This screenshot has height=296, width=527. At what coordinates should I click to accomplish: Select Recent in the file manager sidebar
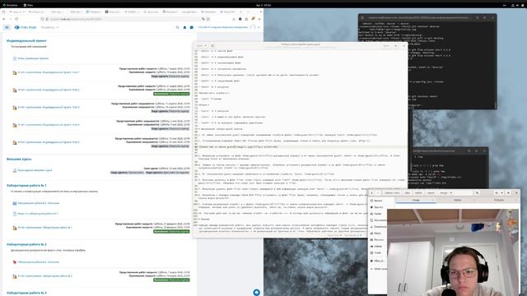(378, 201)
